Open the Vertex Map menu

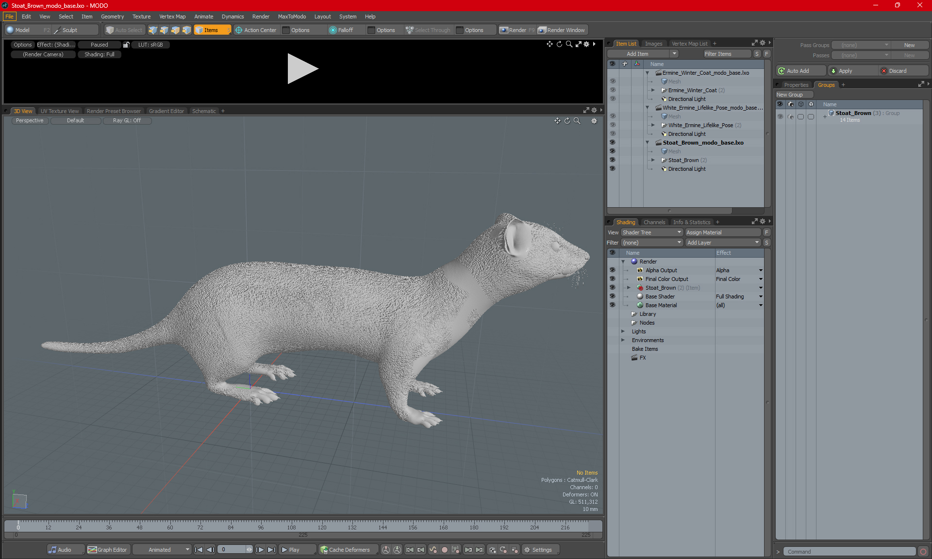[172, 16]
